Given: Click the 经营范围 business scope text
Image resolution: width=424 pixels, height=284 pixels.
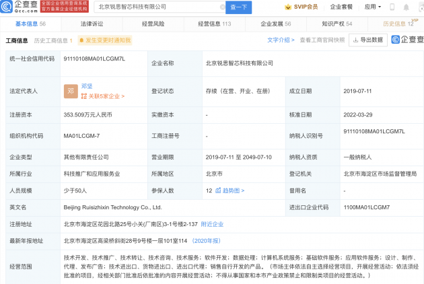Looking at the screenshot, I should (241, 267).
